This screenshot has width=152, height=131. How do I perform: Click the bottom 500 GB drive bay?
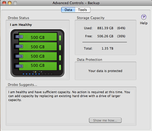[x=38, y=66]
